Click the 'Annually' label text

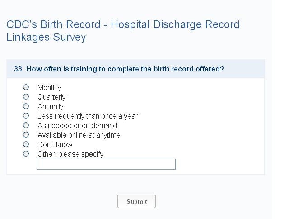click(51, 107)
